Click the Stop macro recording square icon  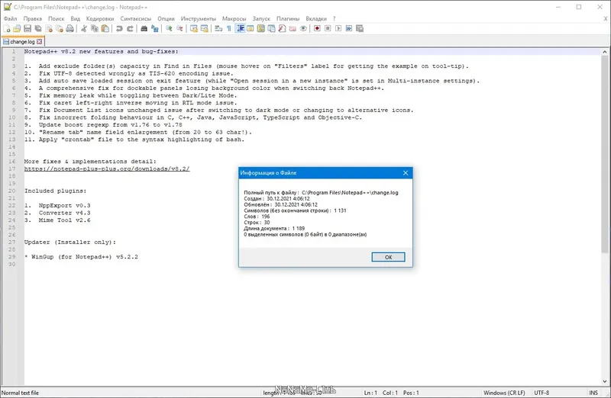pos(328,28)
